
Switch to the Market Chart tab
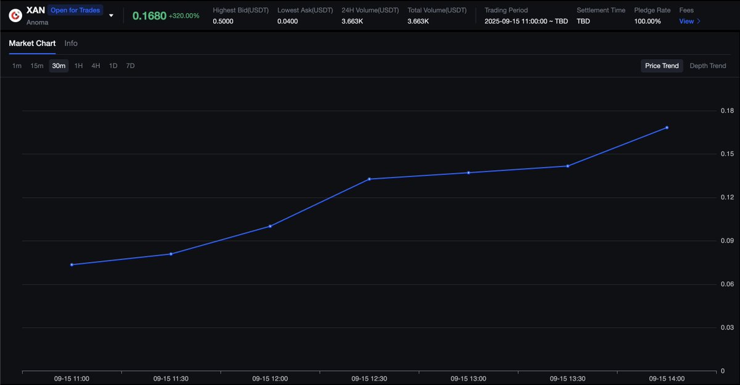[x=32, y=44]
